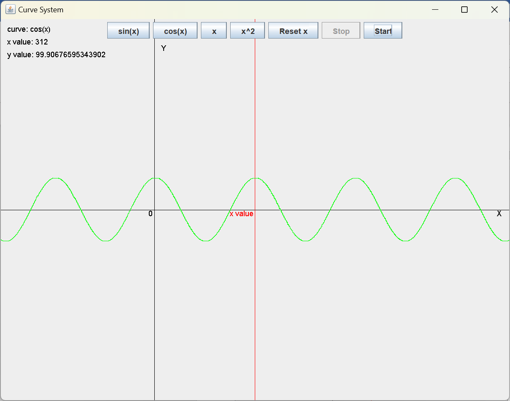Click the origin 0 label
This screenshot has width=510, height=401.
pos(150,214)
